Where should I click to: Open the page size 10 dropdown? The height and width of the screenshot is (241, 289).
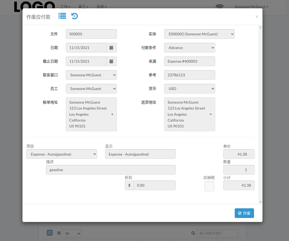click(71, 234)
